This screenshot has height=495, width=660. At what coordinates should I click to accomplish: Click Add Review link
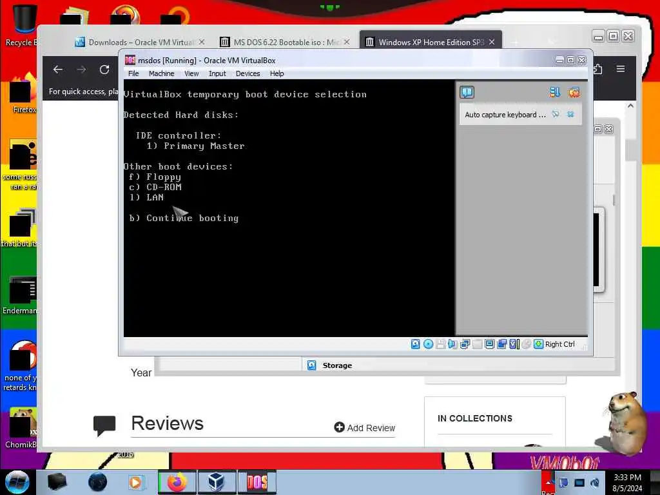pyautogui.click(x=365, y=428)
